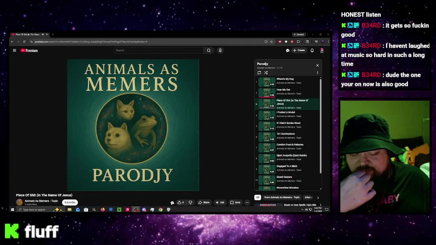Open Chrome's three-dot menu
Viewport: 436px width, 245px height.
[328, 42]
